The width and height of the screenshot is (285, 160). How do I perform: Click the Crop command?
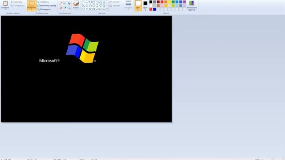(x=43, y=2)
